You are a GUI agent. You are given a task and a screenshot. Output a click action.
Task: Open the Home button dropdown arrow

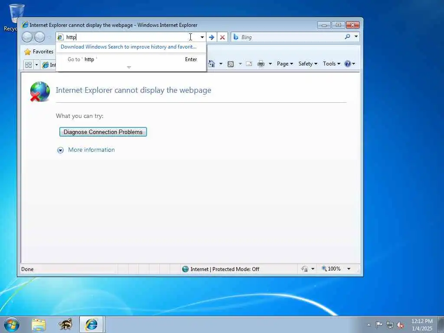[x=221, y=64]
